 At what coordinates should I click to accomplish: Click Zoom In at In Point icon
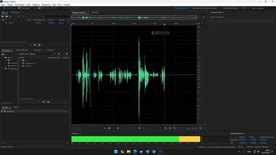click(x=188, y=128)
